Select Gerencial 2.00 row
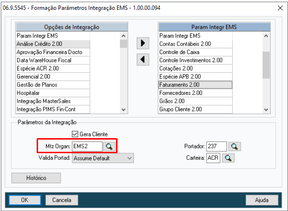Viewport: 288px width, 211px height. [x=53, y=77]
